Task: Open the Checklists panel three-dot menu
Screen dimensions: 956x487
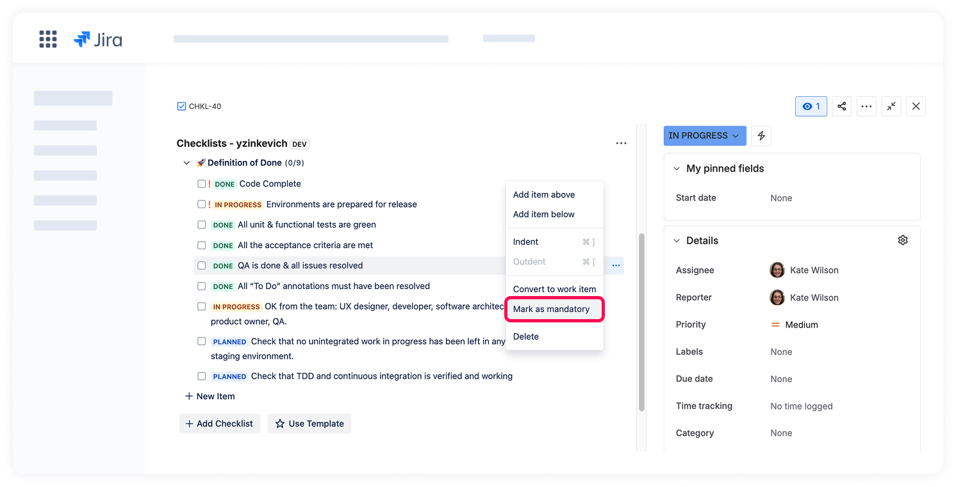Action: (621, 144)
